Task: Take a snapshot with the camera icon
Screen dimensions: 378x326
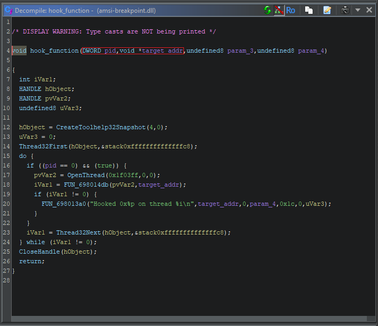Action: coord(345,10)
